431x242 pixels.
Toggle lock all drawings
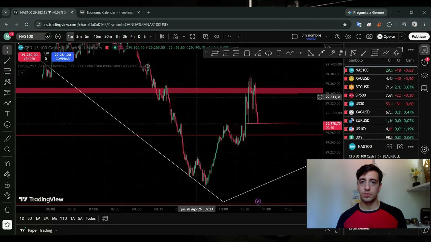[x=7, y=185]
